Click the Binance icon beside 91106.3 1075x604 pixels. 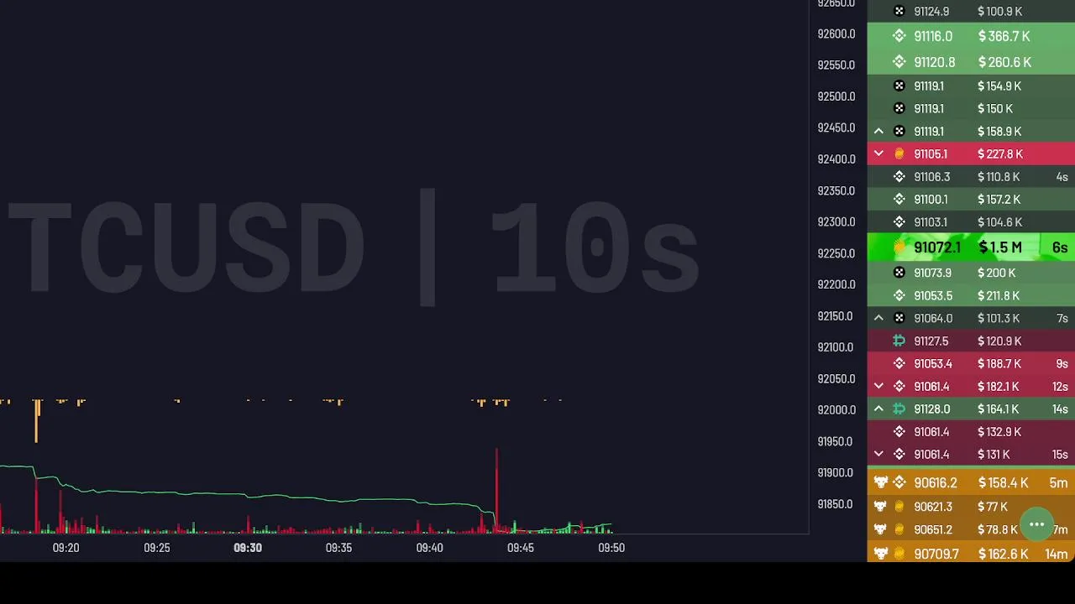tap(899, 177)
